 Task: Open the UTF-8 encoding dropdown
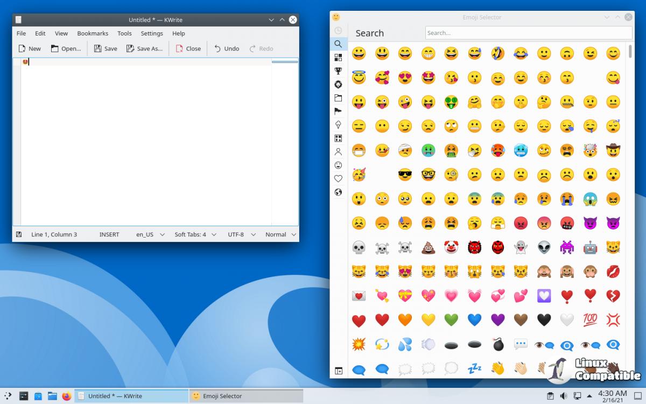point(241,234)
